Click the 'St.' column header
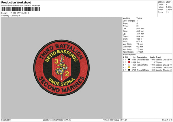Image resolution: width=173 pixels, height=122 pixels. [134, 57]
